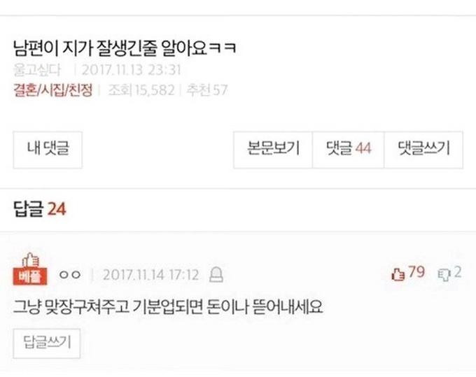Click the red 베플 best-comment label
This screenshot has height=377, width=476.
pos(30,276)
